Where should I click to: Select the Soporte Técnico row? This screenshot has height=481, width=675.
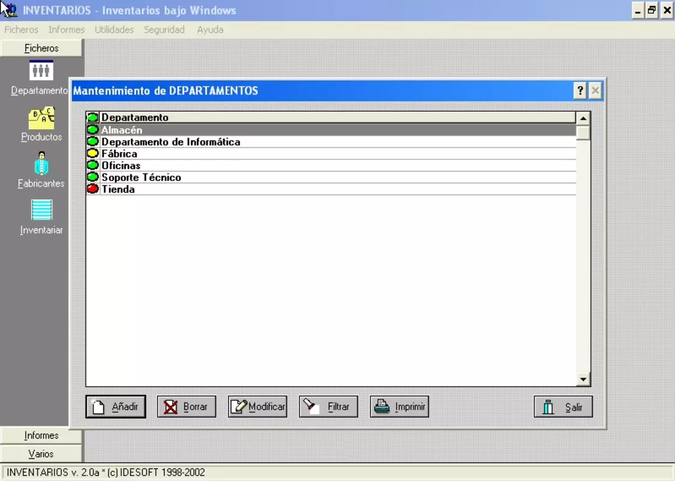[331, 177]
